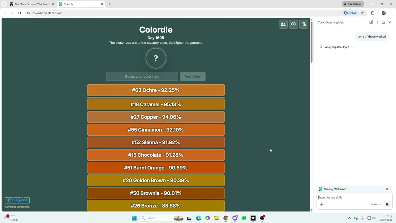Click the Bronze 88.88% guess row
Viewport: 396px width, 223px height.
click(x=156, y=206)
